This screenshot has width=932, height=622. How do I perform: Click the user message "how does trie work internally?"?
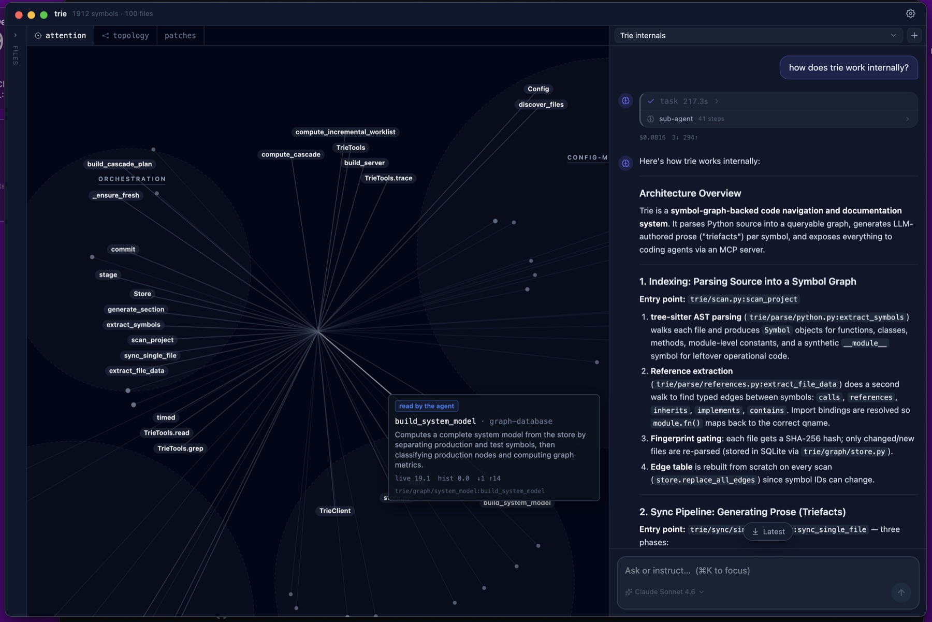849,67
